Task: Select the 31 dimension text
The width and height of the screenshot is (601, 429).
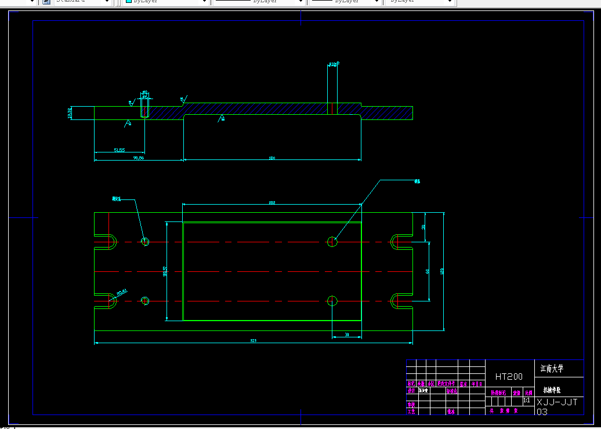Action: [x=347, y=335]
